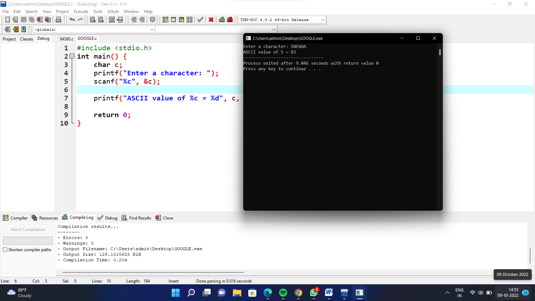The width and height of the screenshot is (535, 301).
Task: Open the Execute menu
Action: 81,11
